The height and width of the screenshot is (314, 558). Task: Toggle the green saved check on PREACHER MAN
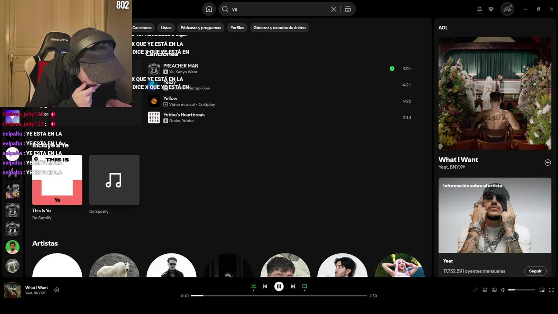(392, 68)
